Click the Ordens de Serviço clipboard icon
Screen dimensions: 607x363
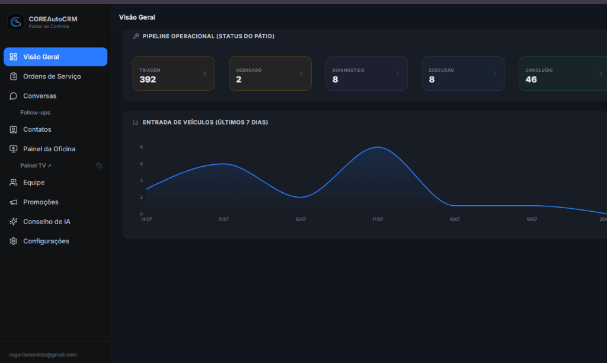pos(14,77)
